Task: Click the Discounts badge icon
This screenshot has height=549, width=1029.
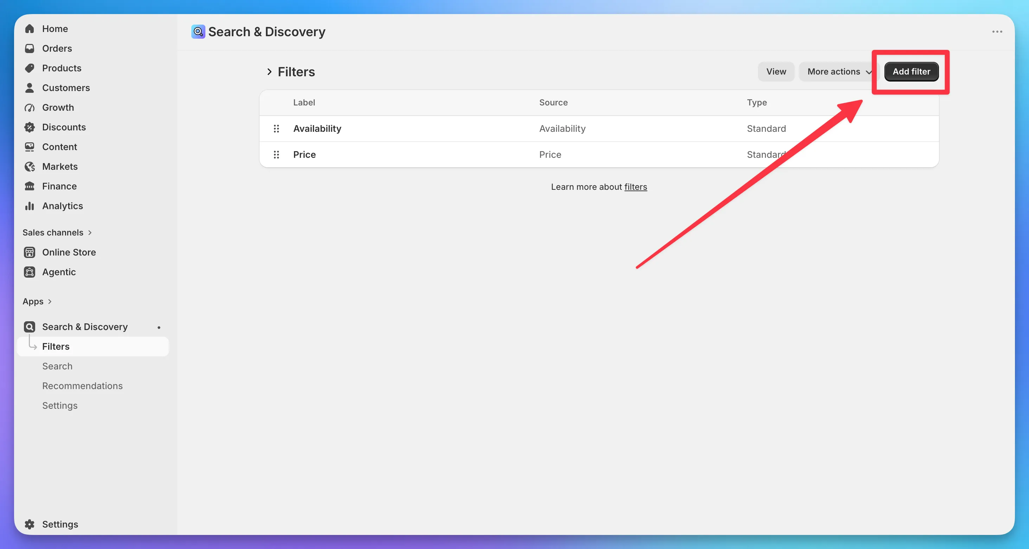Action: pos(30,127)
